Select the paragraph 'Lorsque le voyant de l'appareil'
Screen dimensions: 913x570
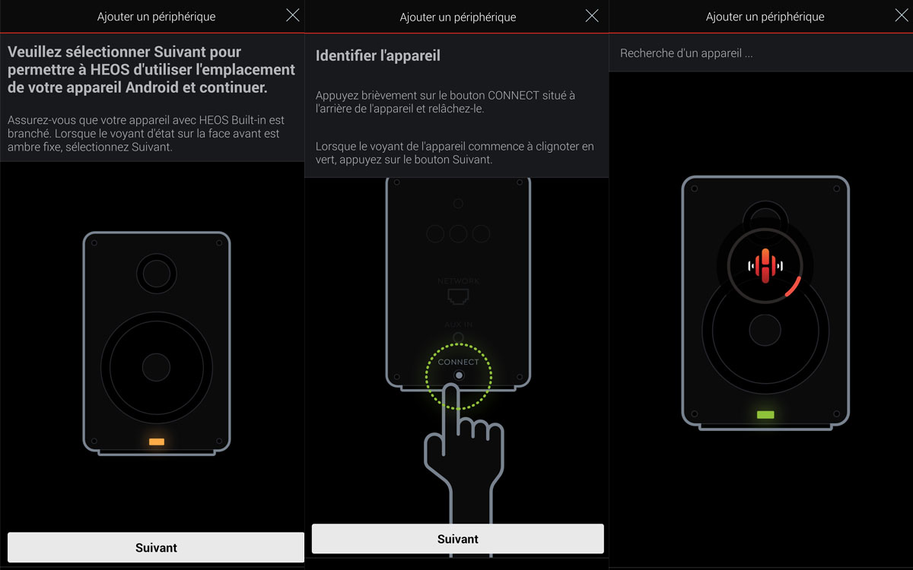point(455,153)
